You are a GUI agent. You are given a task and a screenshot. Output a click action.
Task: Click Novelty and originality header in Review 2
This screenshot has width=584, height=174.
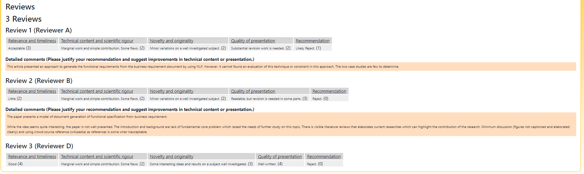coord(171,91)
